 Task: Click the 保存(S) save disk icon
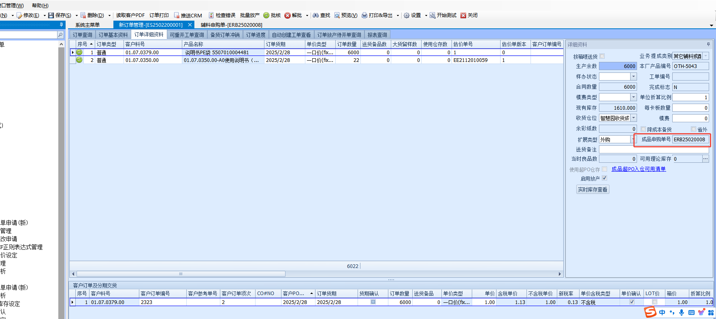click(51, 15)
